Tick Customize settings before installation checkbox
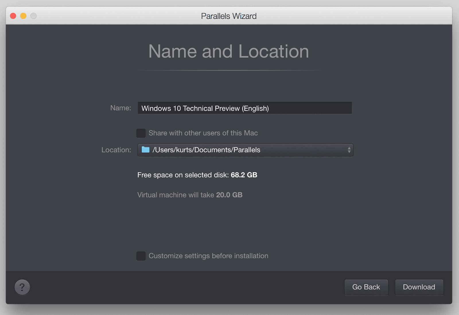Screen dimensions: 459x315 coord(141,256)
